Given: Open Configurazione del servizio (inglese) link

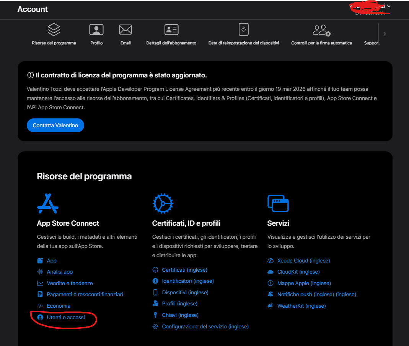Looking at the screenshot, I should pos(205,326).
